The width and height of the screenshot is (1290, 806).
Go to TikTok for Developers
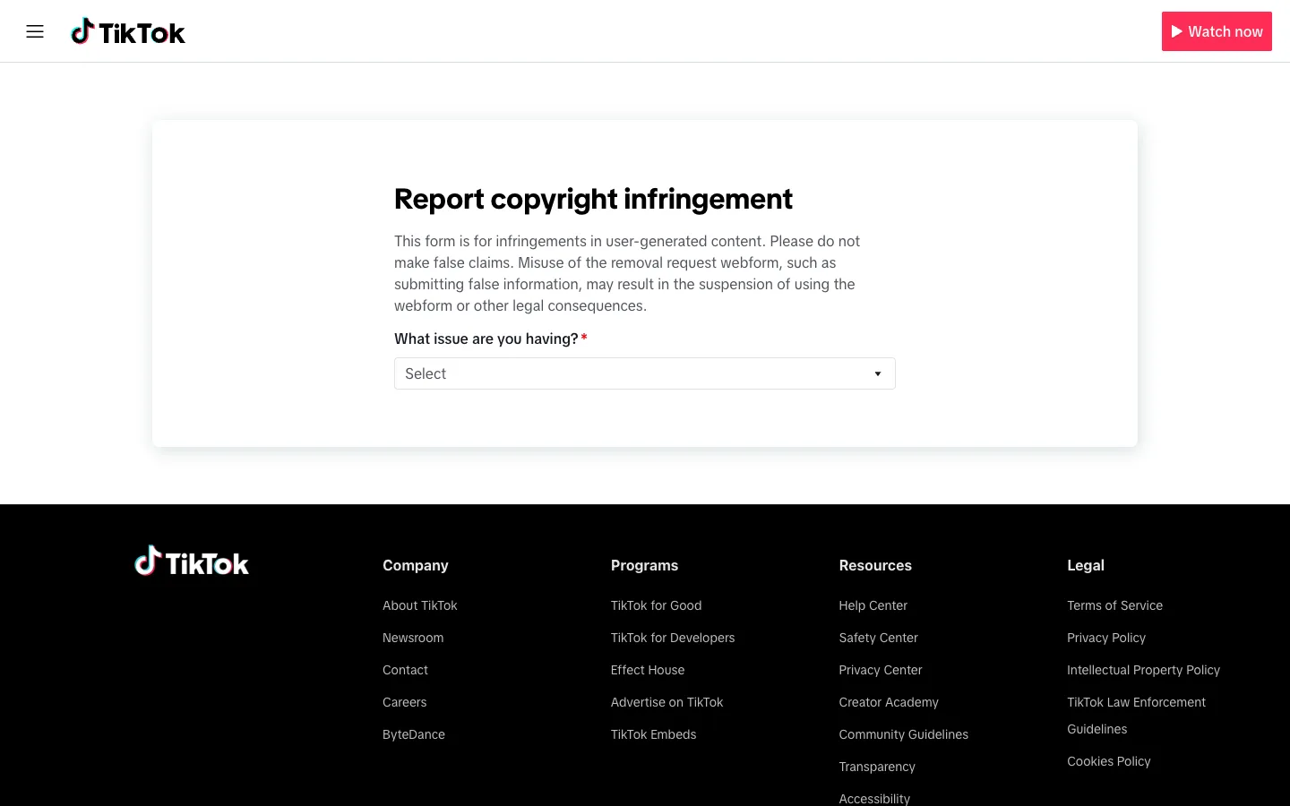pyautogui.click(x=673, y=638)
